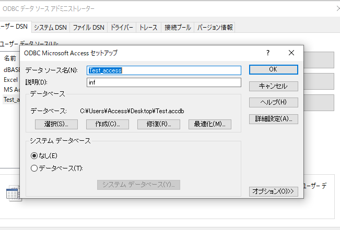Screen dimensions: 340x230
Task: Click 修復(R)... to repair the database
Action: point(159,124)
